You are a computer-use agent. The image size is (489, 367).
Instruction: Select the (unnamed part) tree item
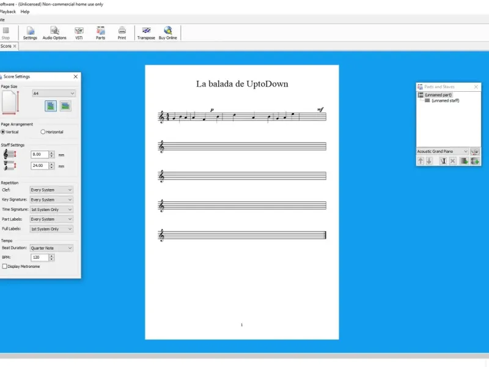point(438,95)
